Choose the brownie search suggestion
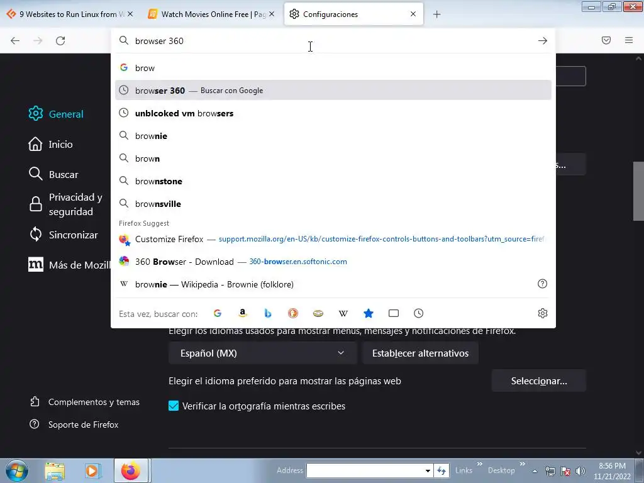The width and height of the screenshot is (644, 483). point(333,136)
